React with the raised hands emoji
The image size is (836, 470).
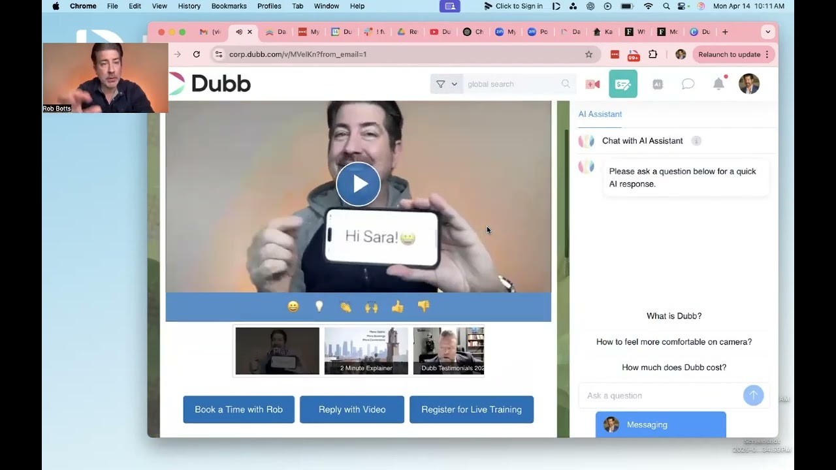point(372,306)
